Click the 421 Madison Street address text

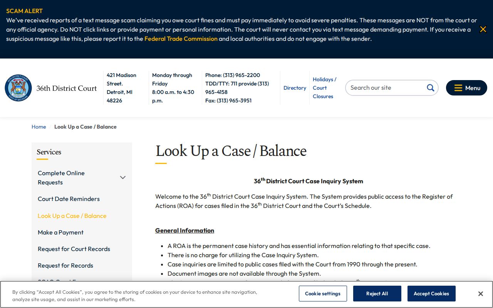pos(121,88)
